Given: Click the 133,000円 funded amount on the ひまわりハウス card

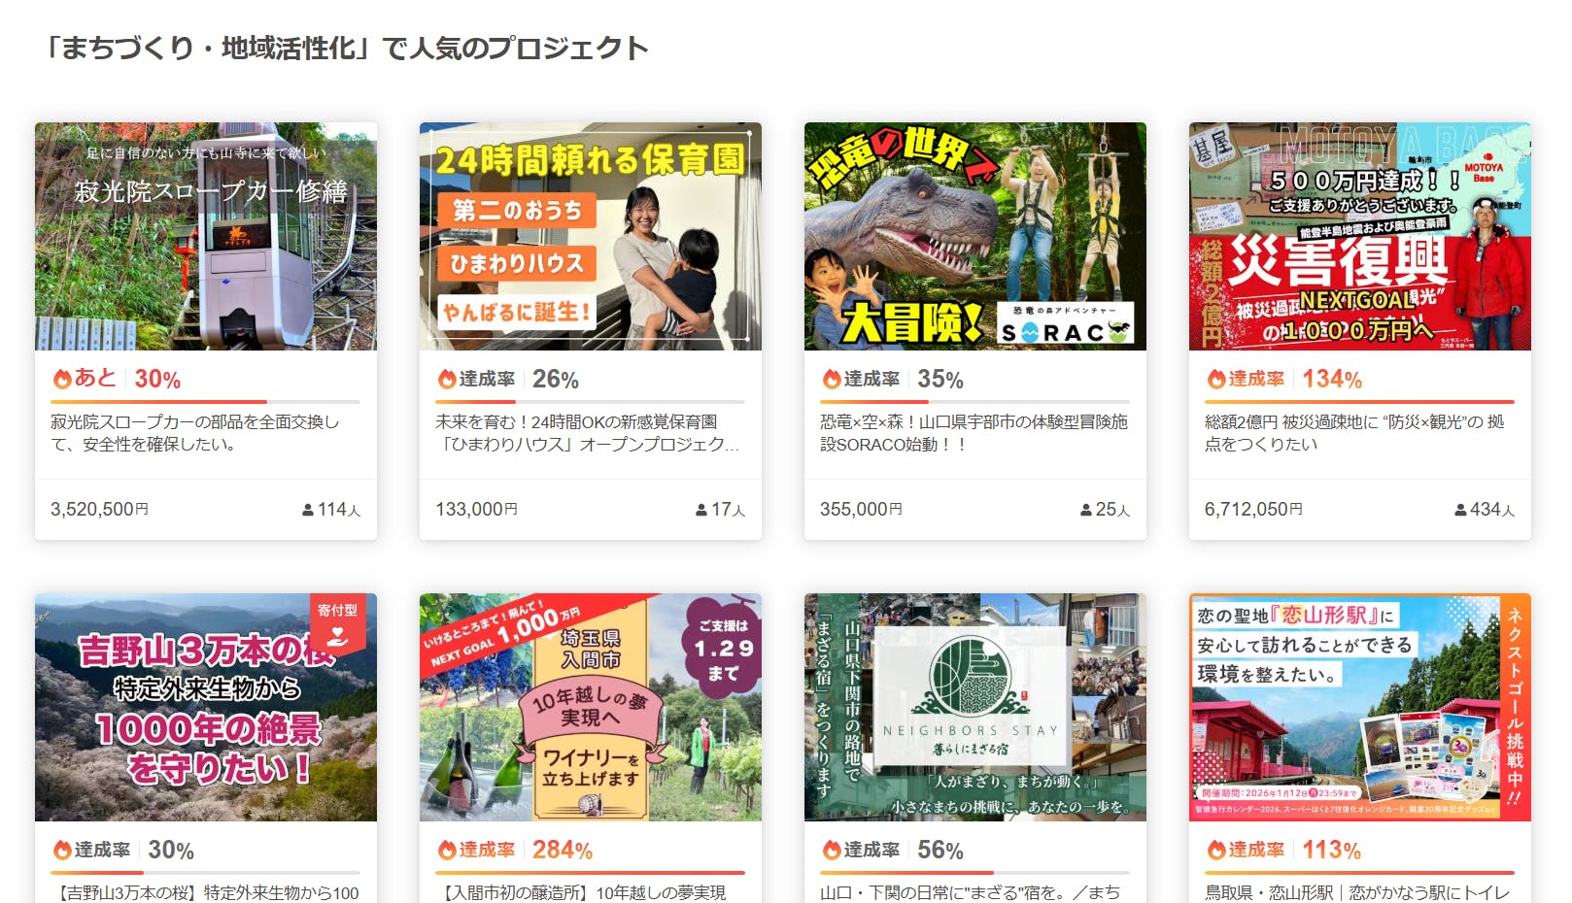Looking at the screenshot, I should click(476, 510).
